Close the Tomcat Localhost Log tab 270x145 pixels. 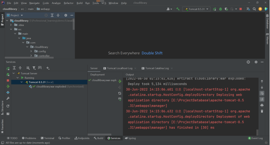(135, 68)
